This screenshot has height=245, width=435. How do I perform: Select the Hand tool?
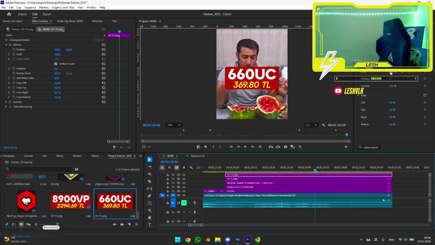click(x=150, y=218)
